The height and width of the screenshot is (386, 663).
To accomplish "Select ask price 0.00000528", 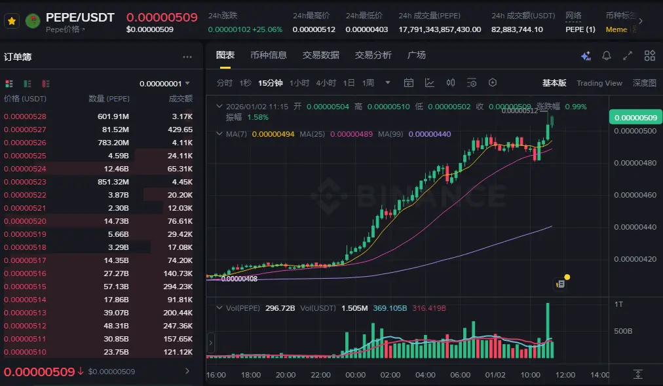I will [25, 116].
